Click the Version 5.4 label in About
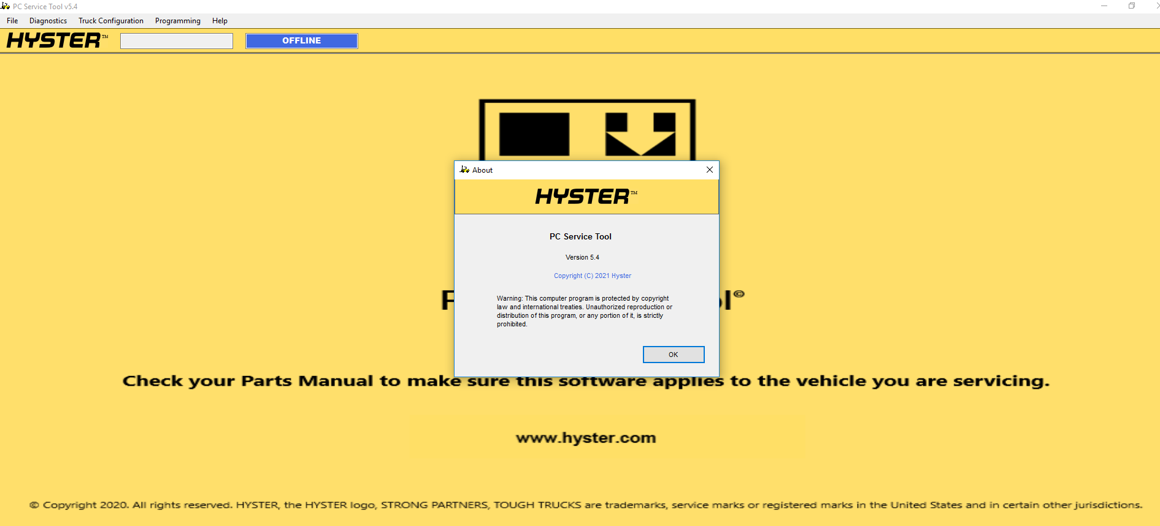The height and width of the screenshot is (526, 1160). (x=582, y=257)
